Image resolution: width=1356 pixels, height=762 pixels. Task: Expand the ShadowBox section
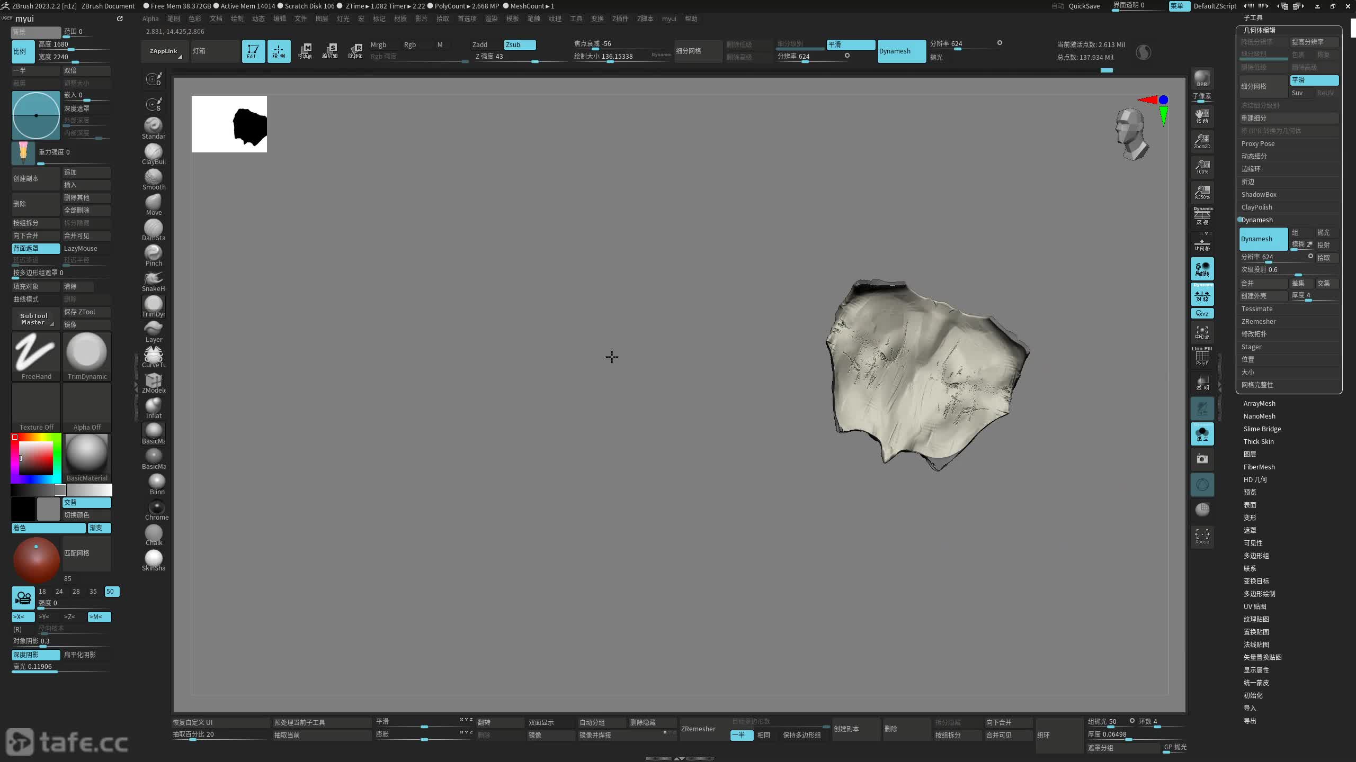point(1259,194)
